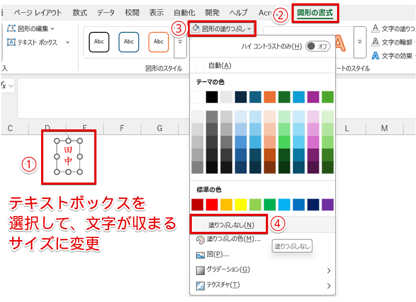Pick the black theme color swatch
This screenshot has height=302, width=416.
click(212, 97)
